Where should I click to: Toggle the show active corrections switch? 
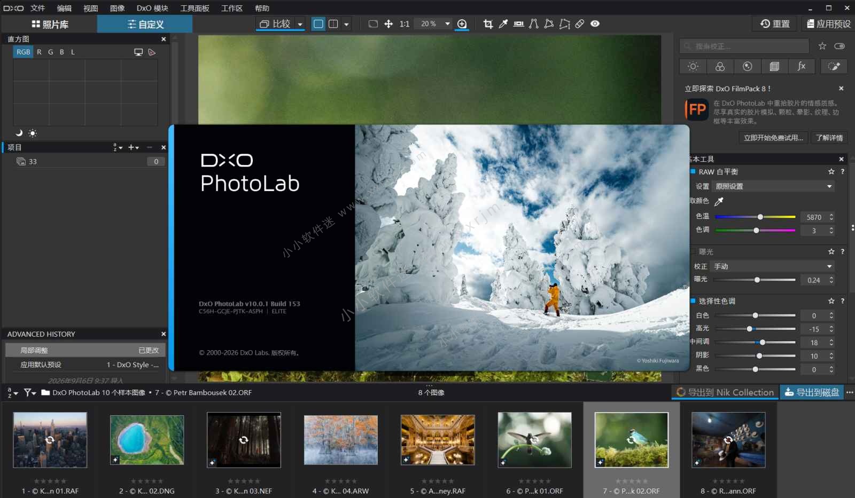840,46
